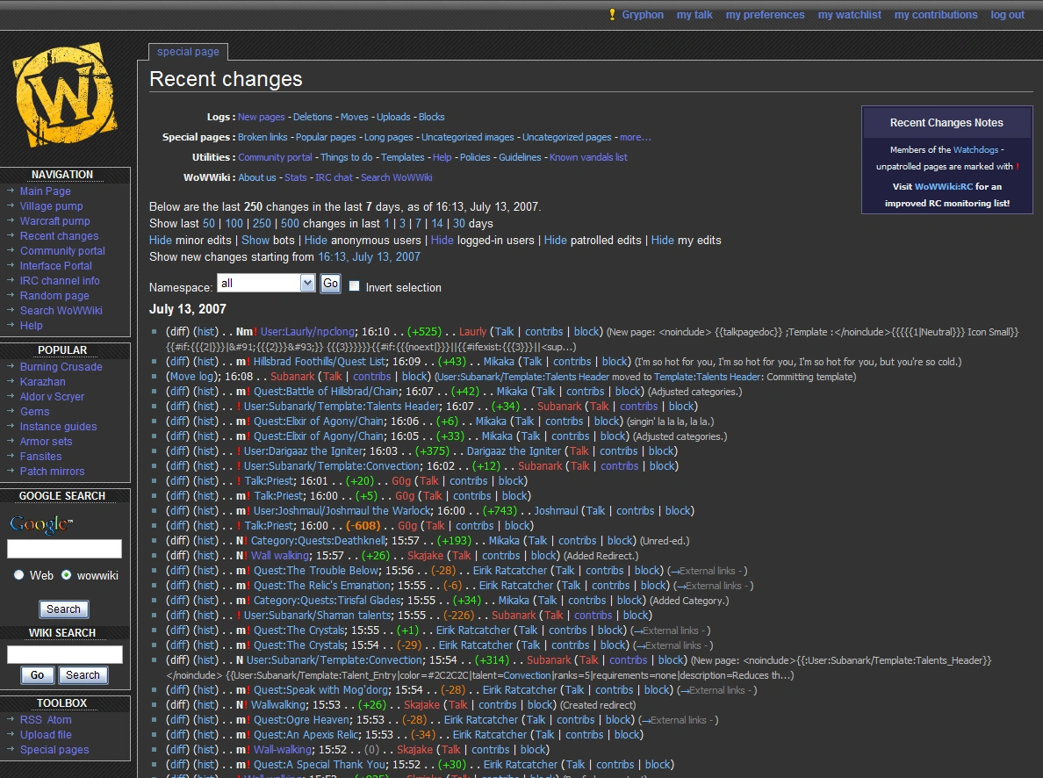Show last 500 changes
Screen dimensions: 1043x778
(x=290, y=224)
